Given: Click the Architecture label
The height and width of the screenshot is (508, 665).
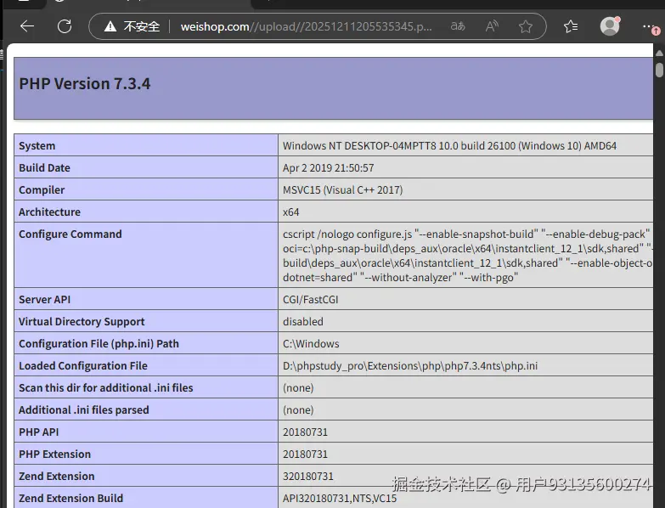Looking at the screenshot, I should (49, 212).
